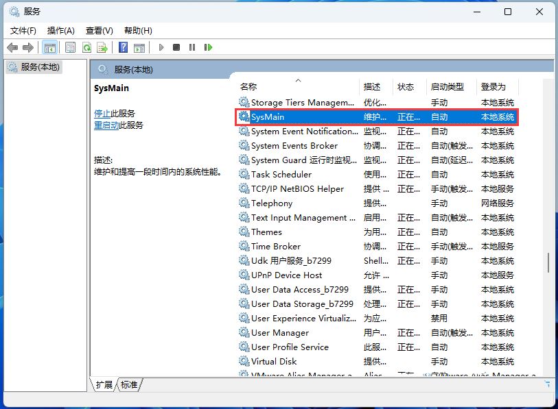Restart the SysMain service via toolbar icon
This screenshot has width=558, height=409.
pos(208,47)
